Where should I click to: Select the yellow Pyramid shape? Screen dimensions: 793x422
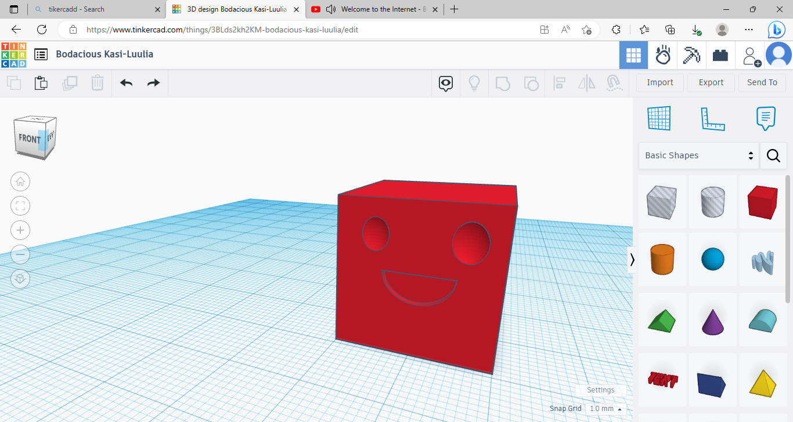pyautogui.click(x=762, y=380)
